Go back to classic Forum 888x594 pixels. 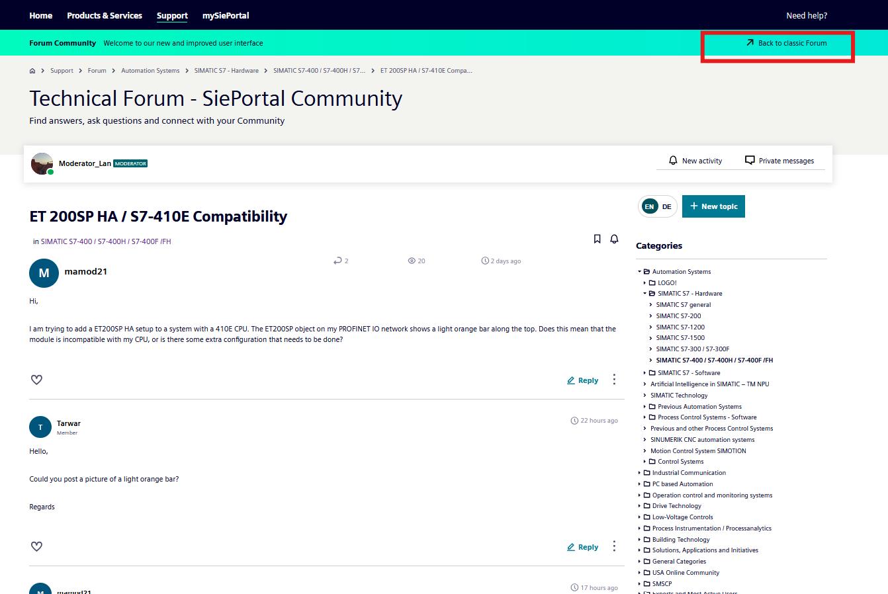coord(786,43)
